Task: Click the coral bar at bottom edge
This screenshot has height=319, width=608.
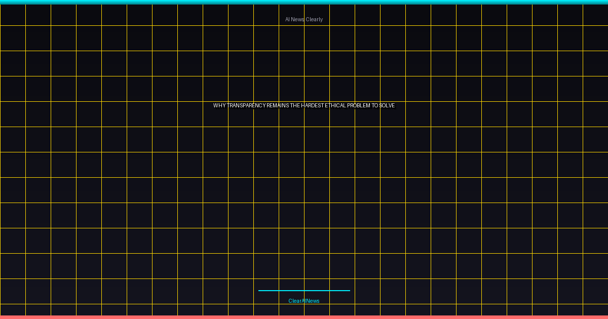Action: pos(304,317)
